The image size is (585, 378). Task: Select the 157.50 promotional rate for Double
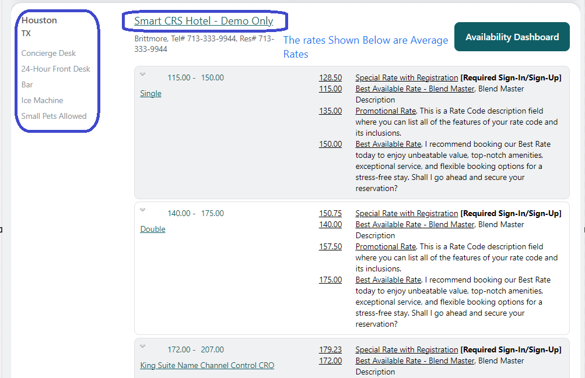(330, 246)
